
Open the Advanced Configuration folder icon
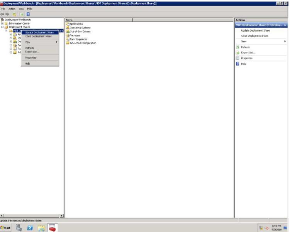68,43
